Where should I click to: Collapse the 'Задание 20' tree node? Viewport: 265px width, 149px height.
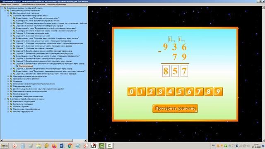(11, 64)
